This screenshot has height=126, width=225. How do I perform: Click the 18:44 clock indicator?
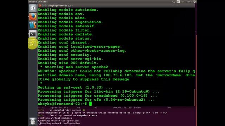tap(189, 2)
